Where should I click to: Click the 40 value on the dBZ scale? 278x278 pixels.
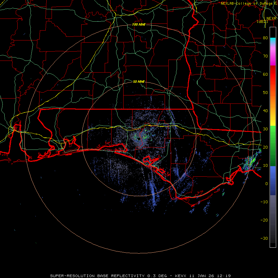(265, 111)
